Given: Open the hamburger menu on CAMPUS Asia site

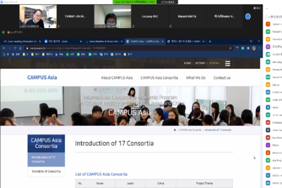Looking at the screenshot, I should [228, 63].
